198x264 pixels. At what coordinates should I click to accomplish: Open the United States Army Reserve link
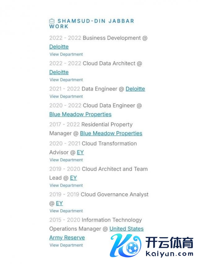click(x=127, y=229)
